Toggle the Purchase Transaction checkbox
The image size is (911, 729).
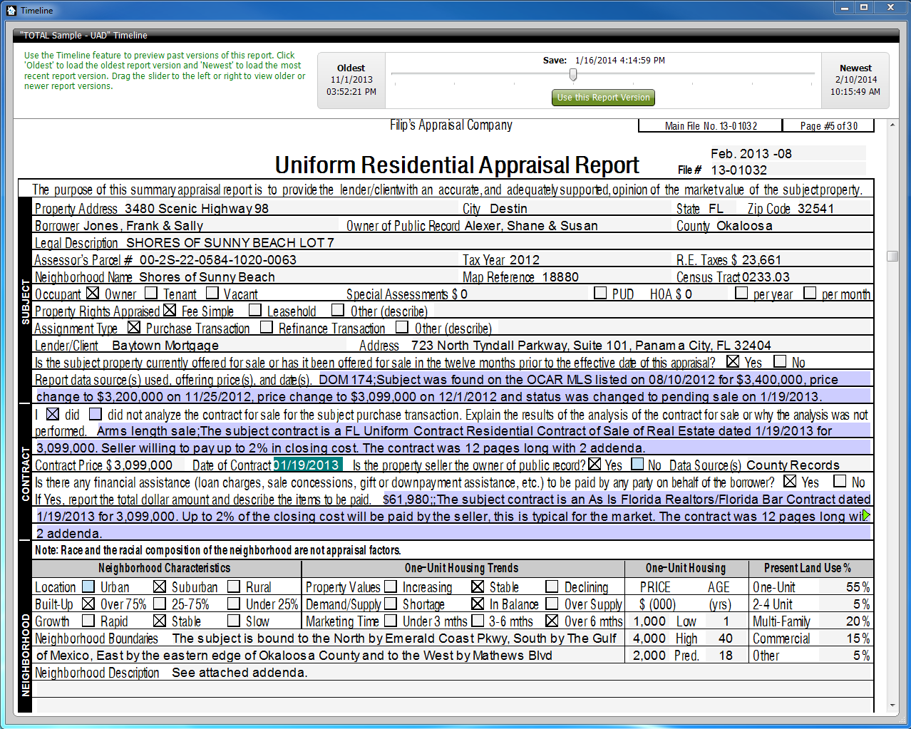point(134,327)
